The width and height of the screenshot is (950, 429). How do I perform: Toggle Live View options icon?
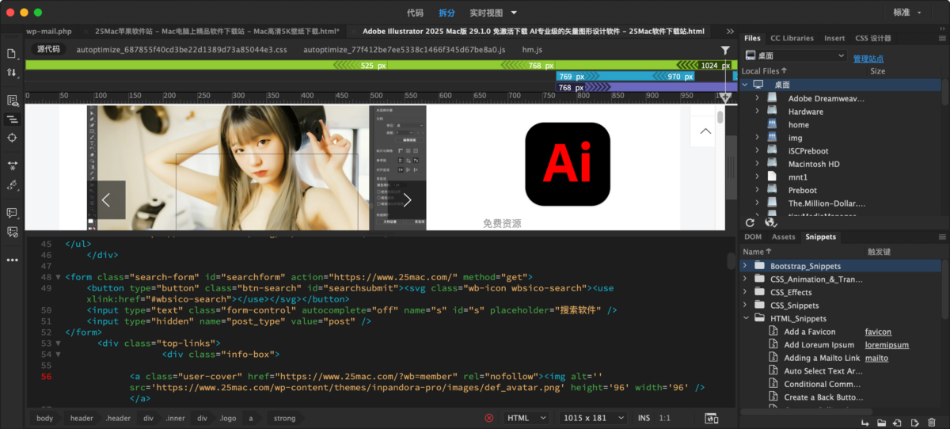[x=12, y=101]
